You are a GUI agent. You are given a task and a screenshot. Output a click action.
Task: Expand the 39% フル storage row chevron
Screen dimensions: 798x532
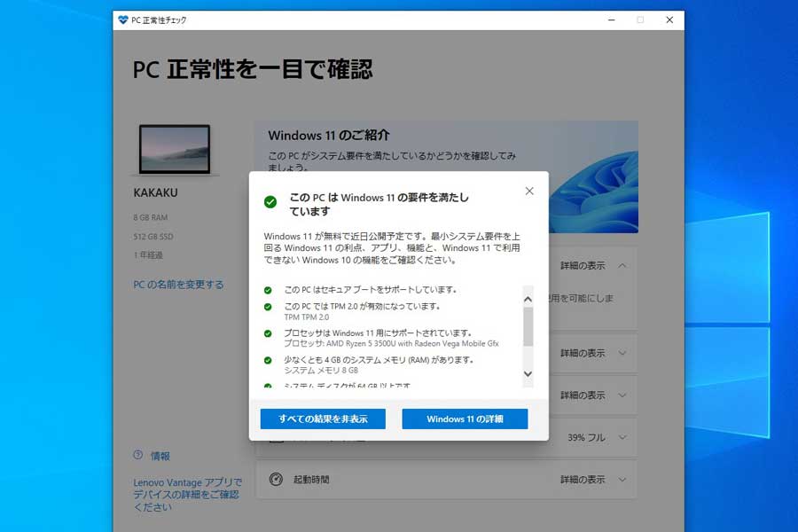pos(622,437)
